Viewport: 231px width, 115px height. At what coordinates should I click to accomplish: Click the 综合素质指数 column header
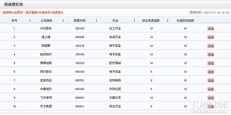click(151, 21)
